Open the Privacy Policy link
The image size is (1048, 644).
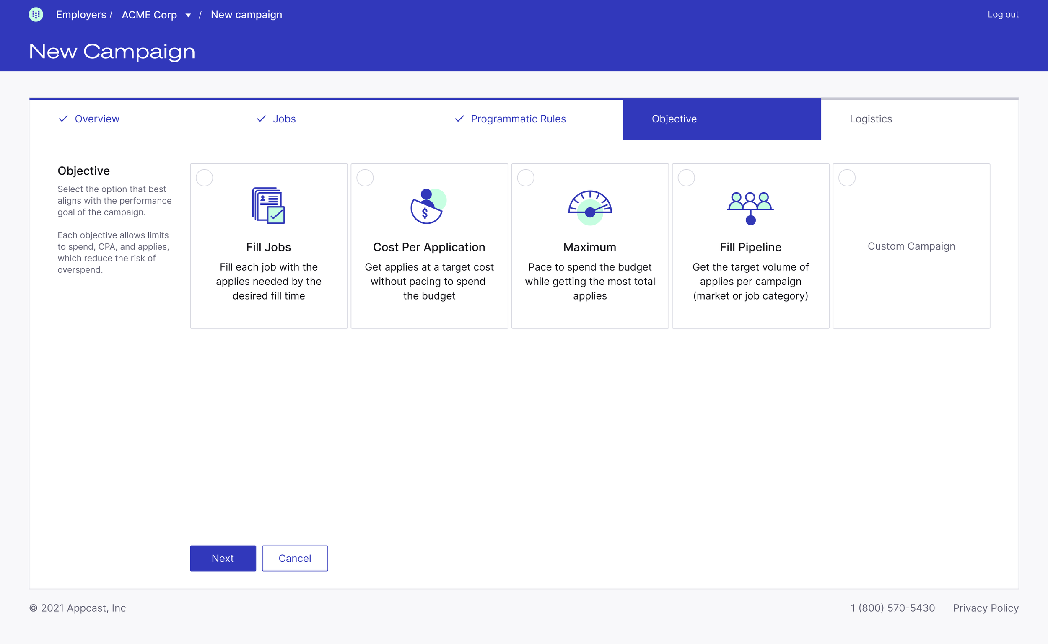click(x=986, y=608)
